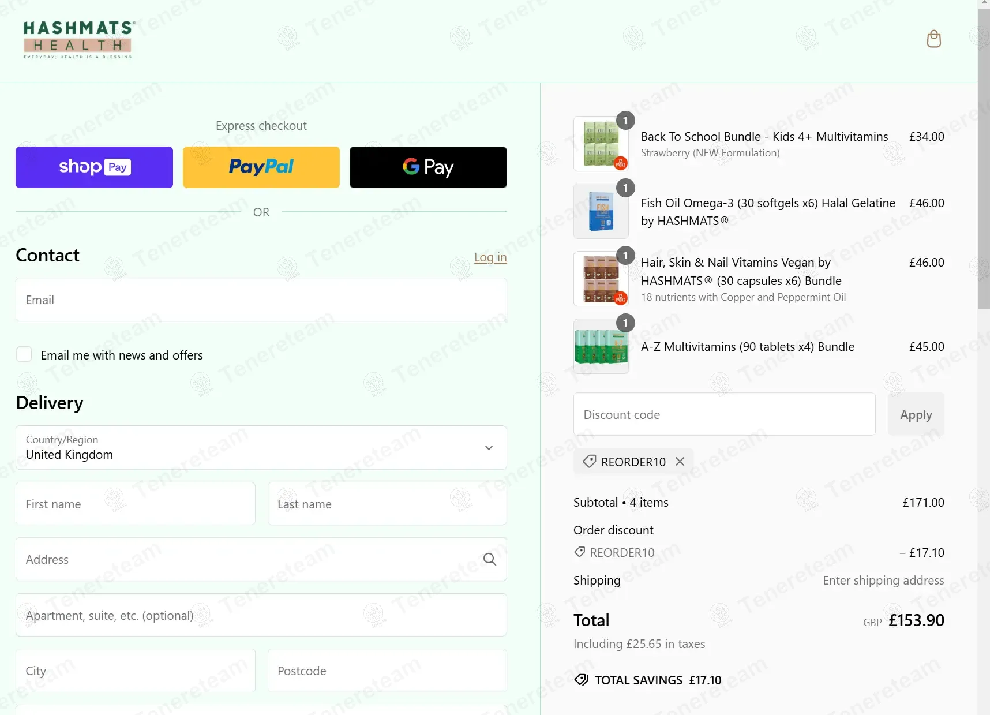Click the Log in link
Viewport: 990px width, 715px height.
tap(490, 257)
